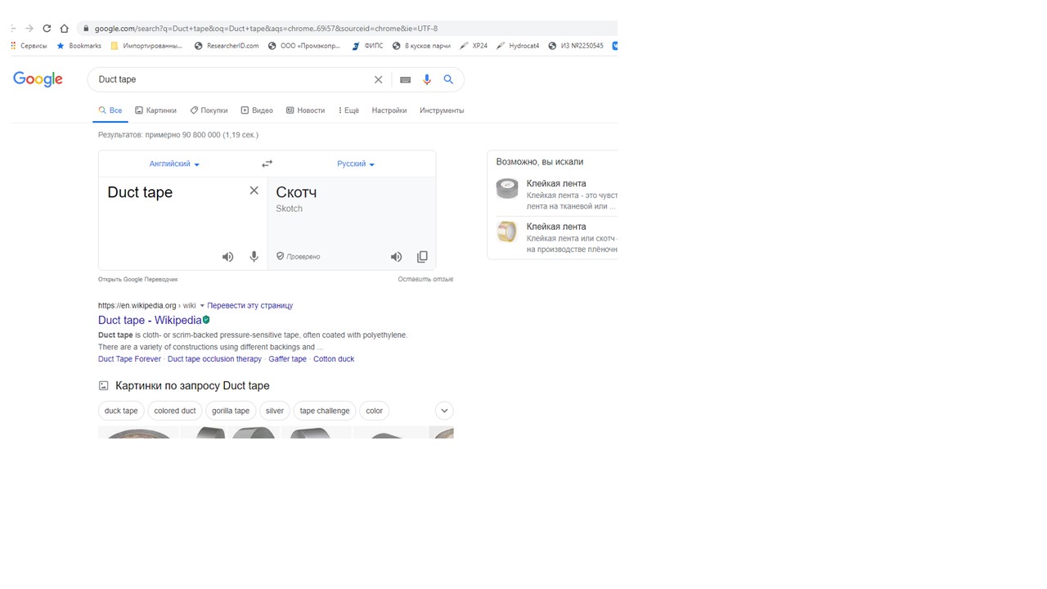Image resolution: width=1047 pixels, height=589 pixels.
Task: Click the green shield icon by Wikipedia
Action: 206,320
